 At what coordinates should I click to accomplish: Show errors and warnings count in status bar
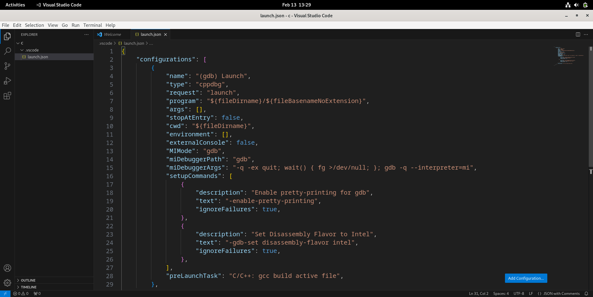pos(21,294)
